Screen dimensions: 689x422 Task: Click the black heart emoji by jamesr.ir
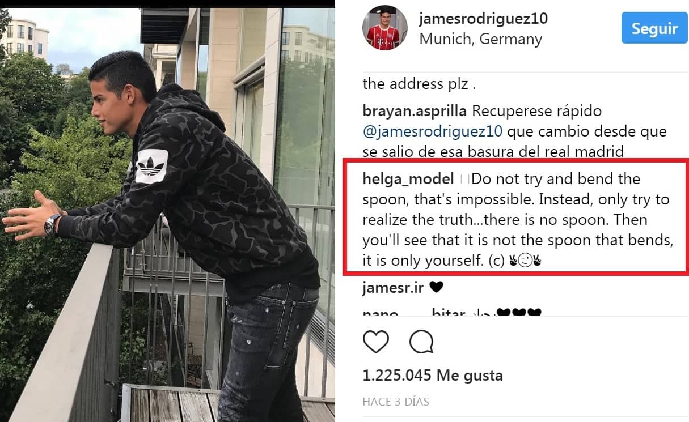[436, 287]
